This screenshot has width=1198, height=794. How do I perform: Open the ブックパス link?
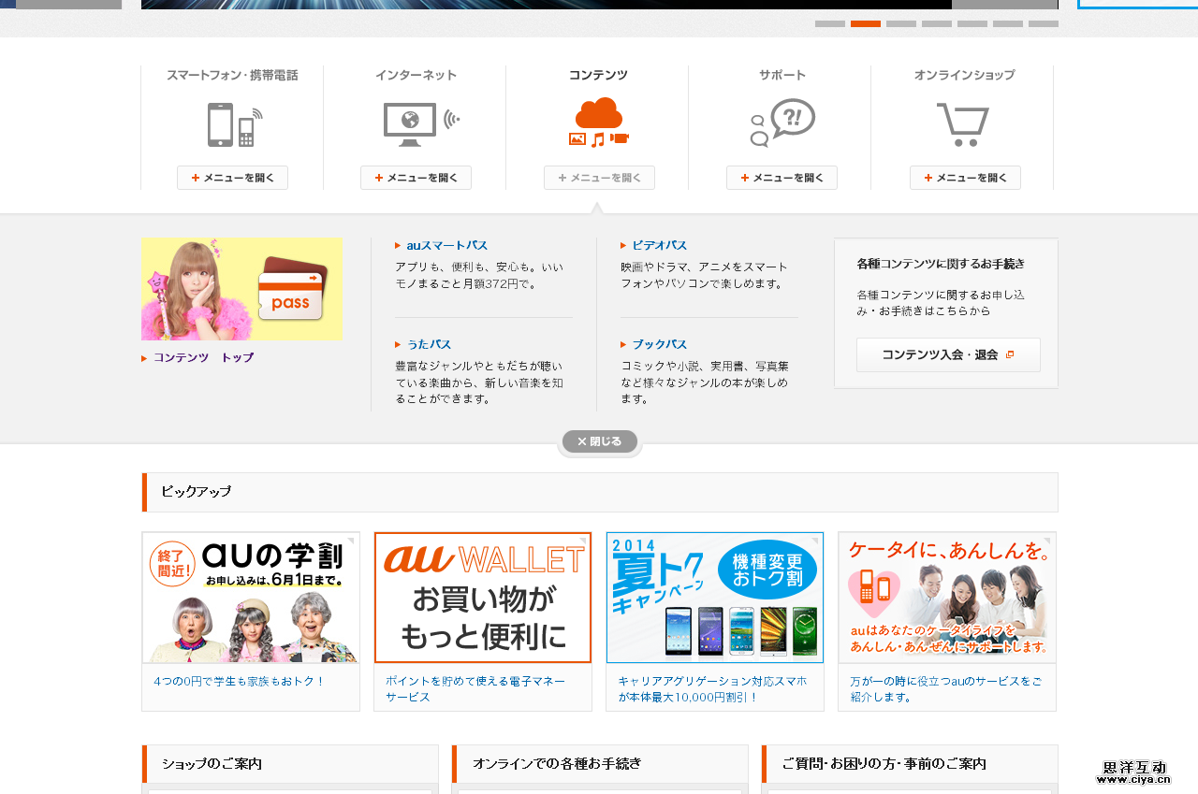coord(659,344)
